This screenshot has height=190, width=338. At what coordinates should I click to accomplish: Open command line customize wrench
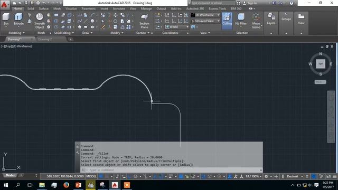[x=78, y=153]
